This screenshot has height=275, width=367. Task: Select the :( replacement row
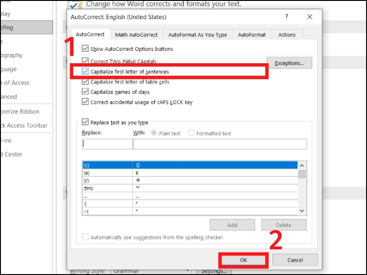click(x=190, y=203)
